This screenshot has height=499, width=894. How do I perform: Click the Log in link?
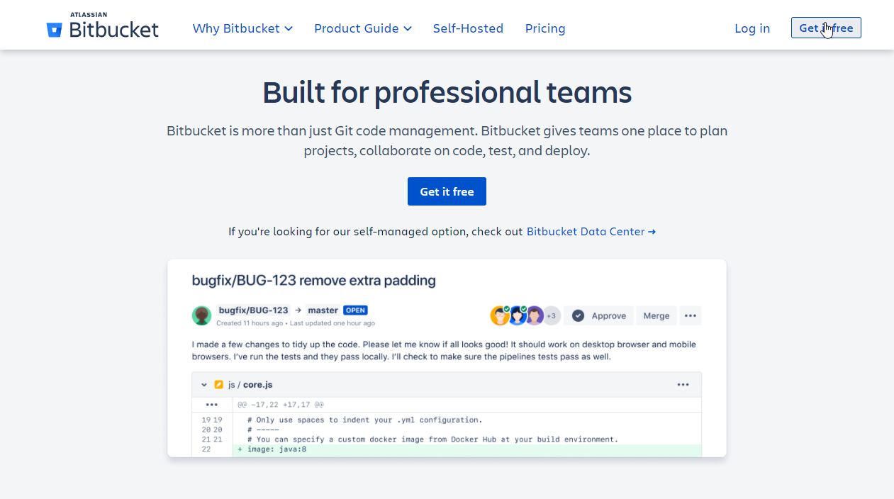pos(751,28)
